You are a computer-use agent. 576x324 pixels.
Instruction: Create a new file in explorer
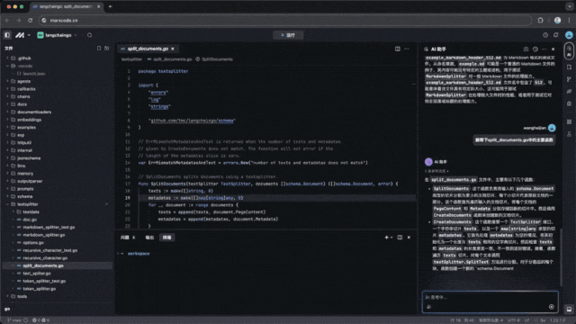(x=99, y=48)
